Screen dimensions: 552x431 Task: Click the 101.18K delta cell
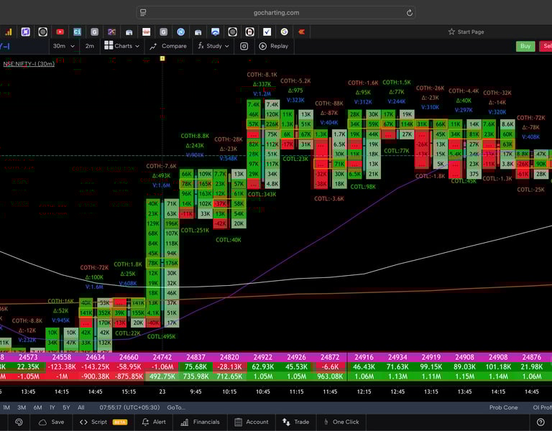498,367
